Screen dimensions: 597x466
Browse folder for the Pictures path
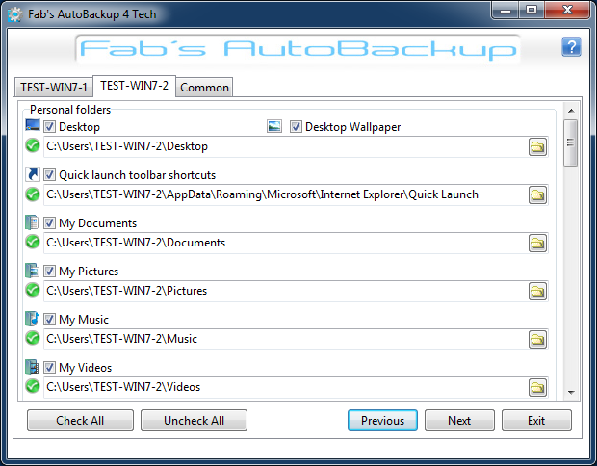tap(537, 292)
